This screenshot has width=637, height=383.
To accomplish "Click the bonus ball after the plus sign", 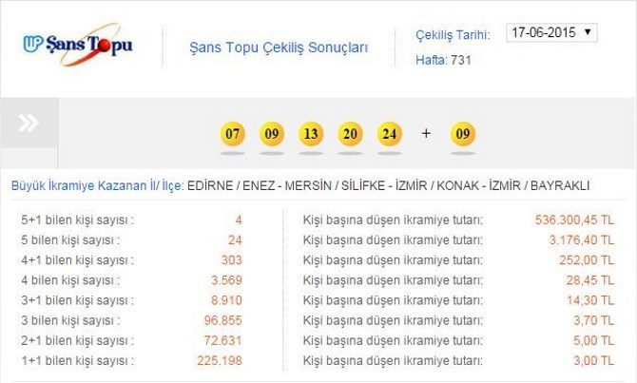I will (x=463, y=134).
